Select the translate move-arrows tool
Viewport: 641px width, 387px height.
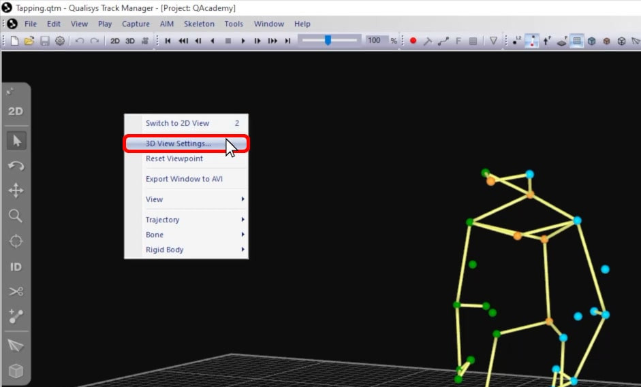tap(16, 190)
